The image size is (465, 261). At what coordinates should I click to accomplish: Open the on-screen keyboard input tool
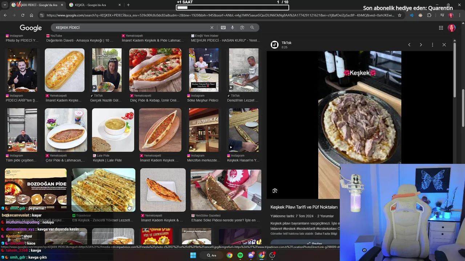223,28
